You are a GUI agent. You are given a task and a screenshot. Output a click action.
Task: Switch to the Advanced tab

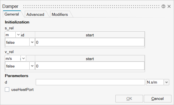point(35,14)
